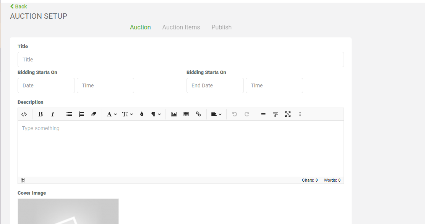Click in the Type something description area

pyautogui.click(x=181, y=148)
